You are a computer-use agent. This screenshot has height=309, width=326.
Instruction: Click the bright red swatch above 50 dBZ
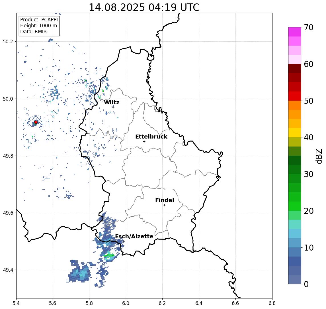pos(295,96)
